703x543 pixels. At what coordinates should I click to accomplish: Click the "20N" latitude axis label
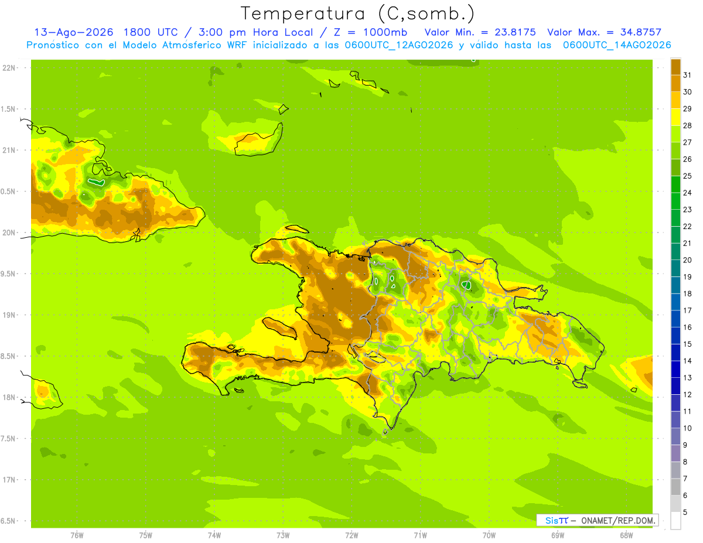click(x=8, y=233)
